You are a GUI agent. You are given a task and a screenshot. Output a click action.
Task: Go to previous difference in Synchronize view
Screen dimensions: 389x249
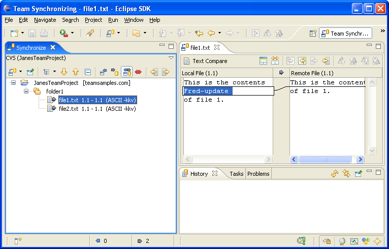[76, 72]
